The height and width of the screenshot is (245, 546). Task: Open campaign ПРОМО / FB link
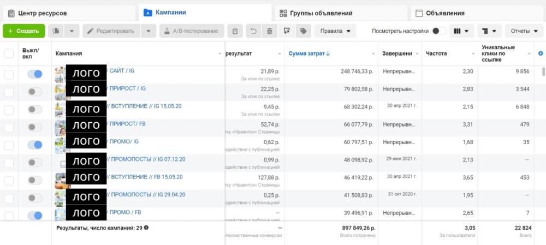click(x=125, y=212)
